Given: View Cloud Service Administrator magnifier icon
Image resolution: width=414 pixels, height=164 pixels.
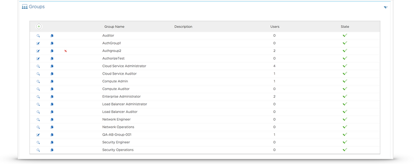Looking at the screenshot, I should point(38,66).
